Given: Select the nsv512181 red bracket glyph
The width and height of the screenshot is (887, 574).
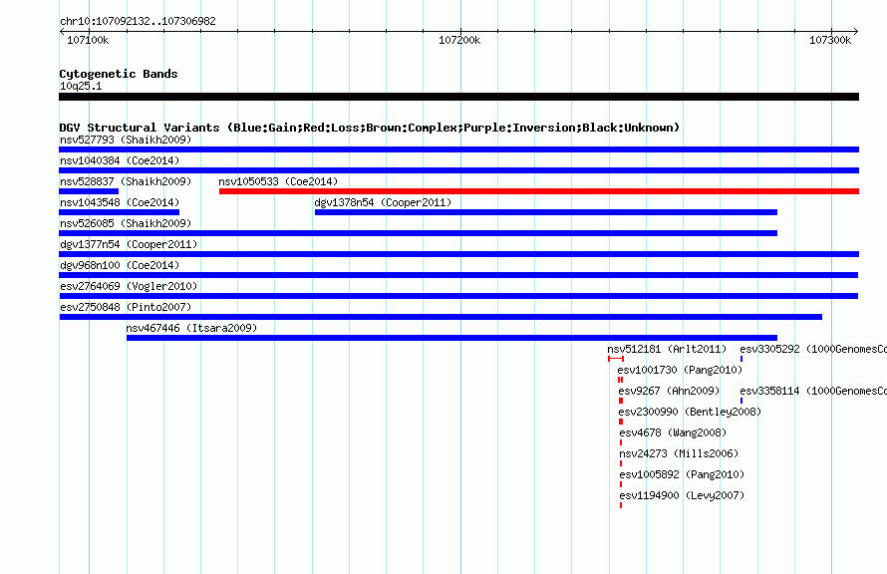Looking at the screenshot, I should (616, 359).
